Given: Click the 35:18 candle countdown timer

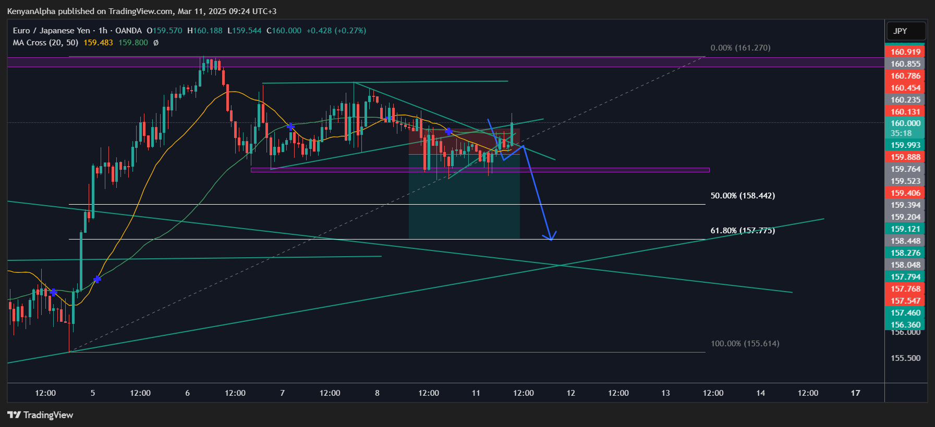Looking at the screenshot, I should click(901, 133).
